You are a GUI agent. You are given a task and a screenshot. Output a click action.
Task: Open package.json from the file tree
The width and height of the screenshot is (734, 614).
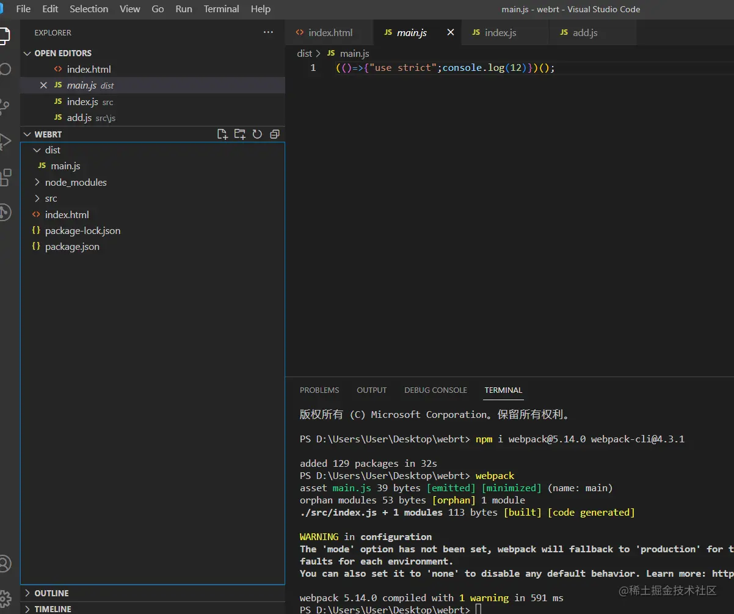(x=72, y=247)
